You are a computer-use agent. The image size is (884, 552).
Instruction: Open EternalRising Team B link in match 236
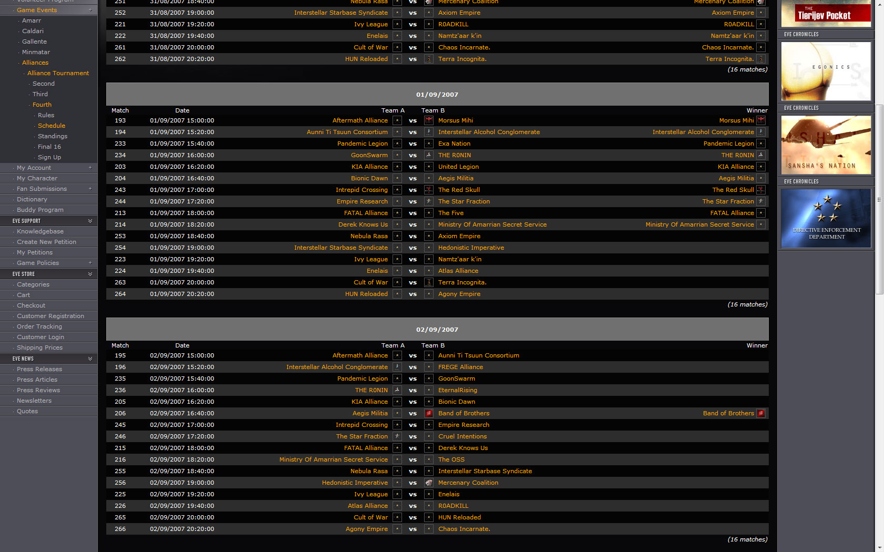coord(458,390)
